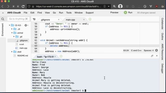Collapse the Cloud9 menu bar arrow

tap(3, 13)
